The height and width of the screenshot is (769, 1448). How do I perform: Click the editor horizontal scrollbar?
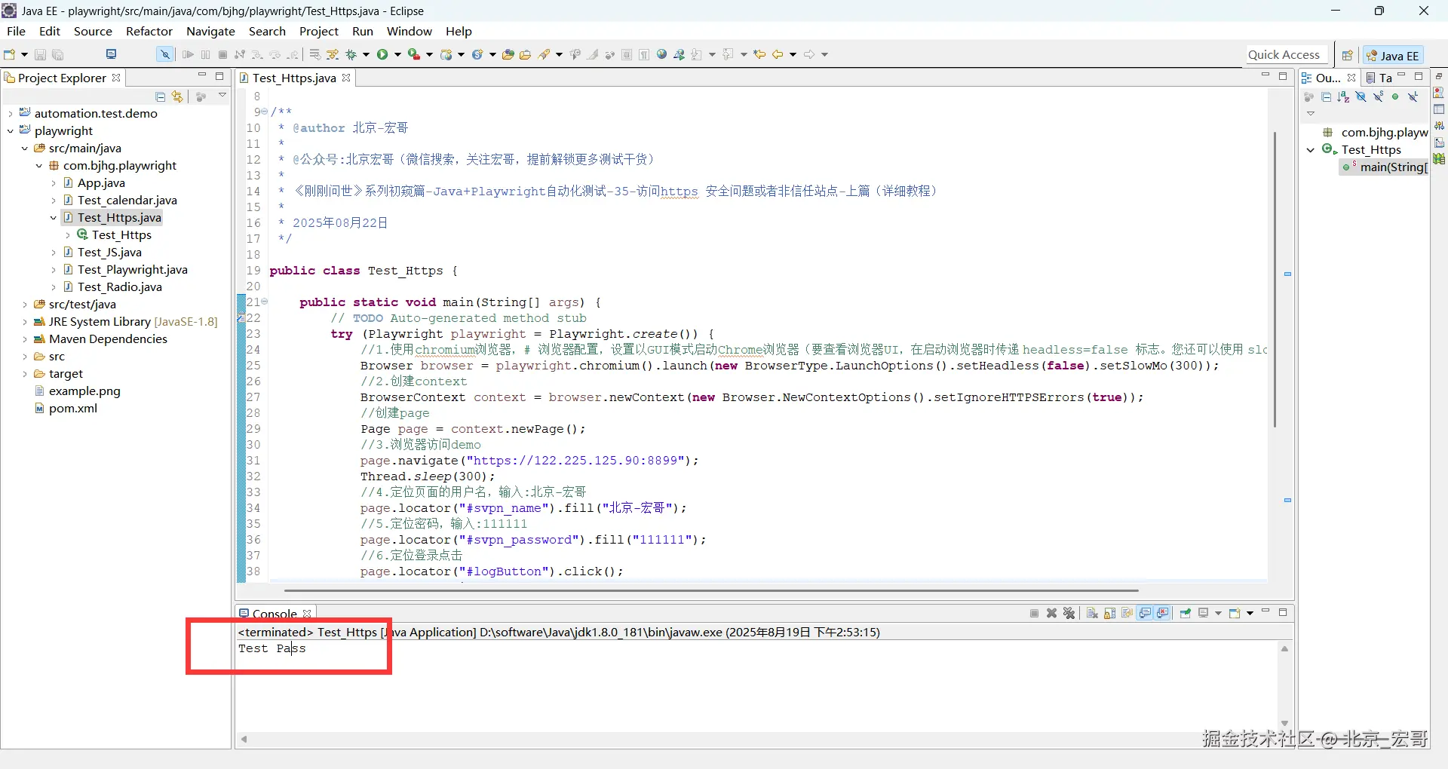[711, 591]
